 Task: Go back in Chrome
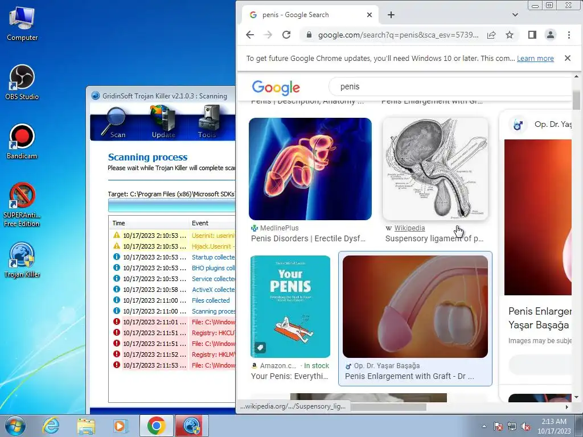click(x=250, y=35)
